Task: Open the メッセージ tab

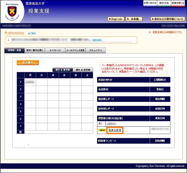Action: click(x=55, y=51)
